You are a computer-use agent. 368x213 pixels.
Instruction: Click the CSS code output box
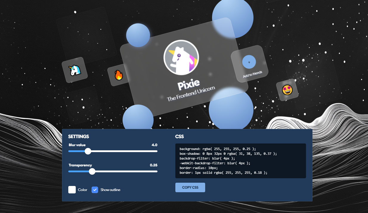[241, 161]
